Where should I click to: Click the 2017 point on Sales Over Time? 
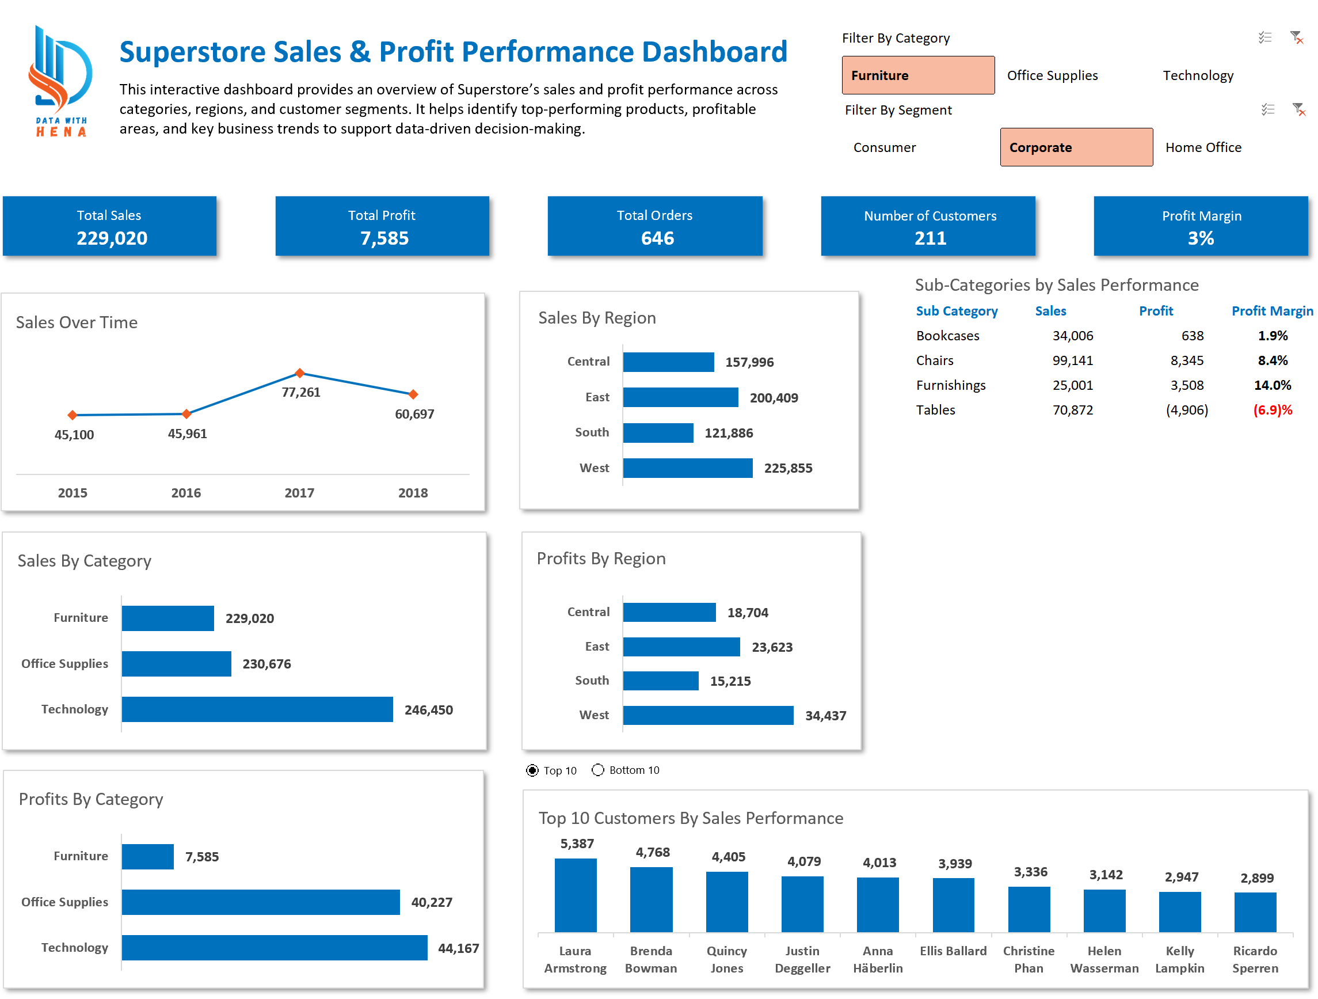click(x=300, y=373)
